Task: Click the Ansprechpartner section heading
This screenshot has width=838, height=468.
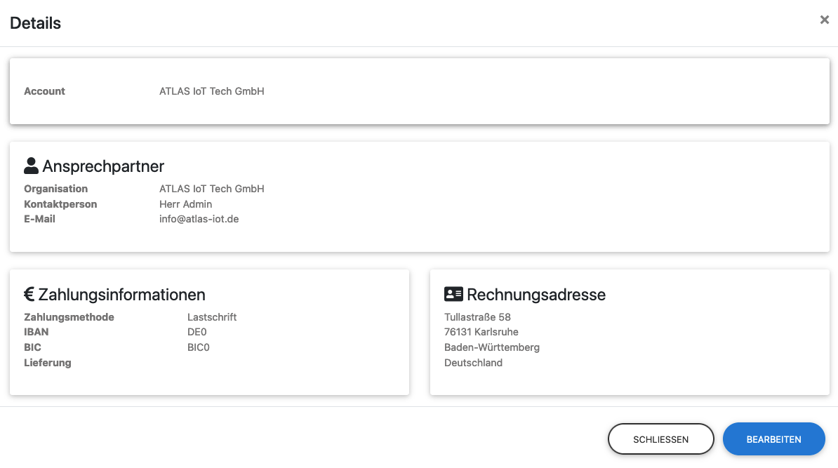Action: tap(103, 166)
